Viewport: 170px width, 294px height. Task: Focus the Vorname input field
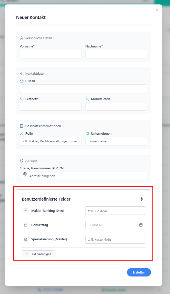50,54
